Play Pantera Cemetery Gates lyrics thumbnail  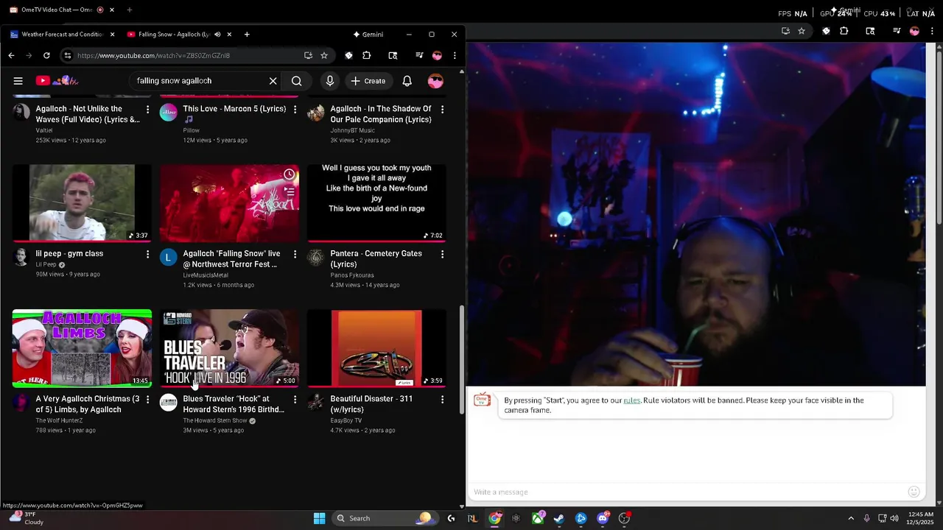point(376,202)
